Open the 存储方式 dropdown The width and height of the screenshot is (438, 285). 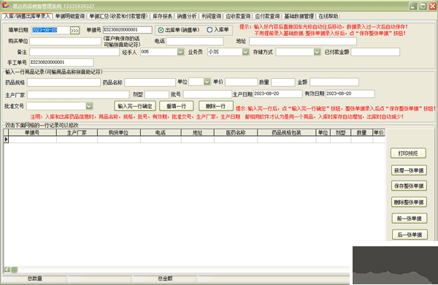pyautogui.click(x=317, y=52)
